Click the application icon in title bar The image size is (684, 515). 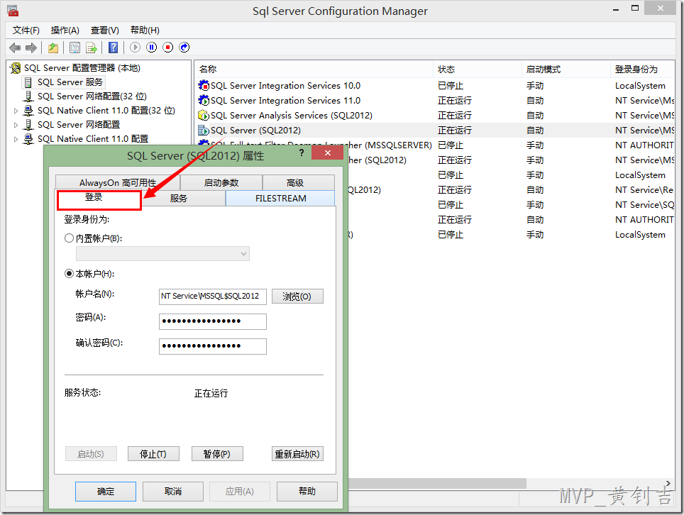(x=13, y=11)
